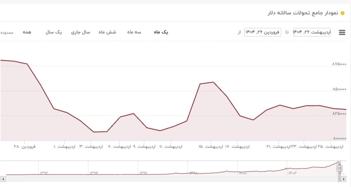Open the chart hamburger export menu
The width and height of the screenshot is (351, 187).
pyautogui.click(x=342, y=32)
